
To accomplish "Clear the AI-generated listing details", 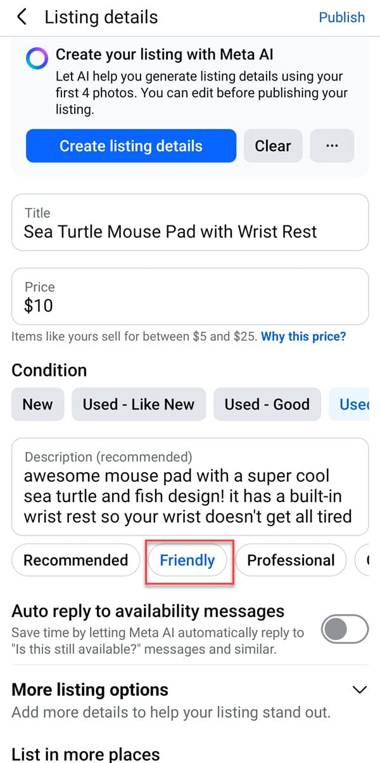I will (273, 146).
